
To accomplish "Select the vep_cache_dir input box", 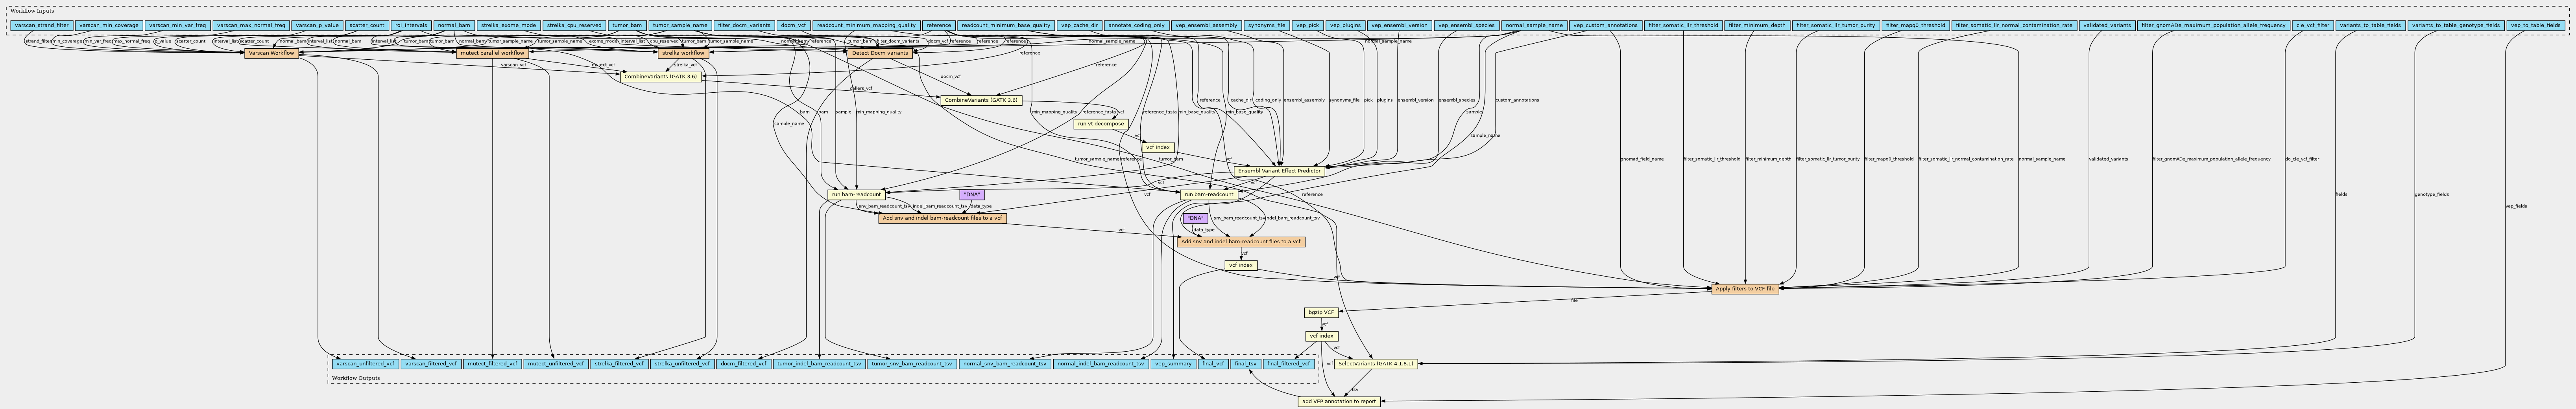I will tap(1079, 24).
